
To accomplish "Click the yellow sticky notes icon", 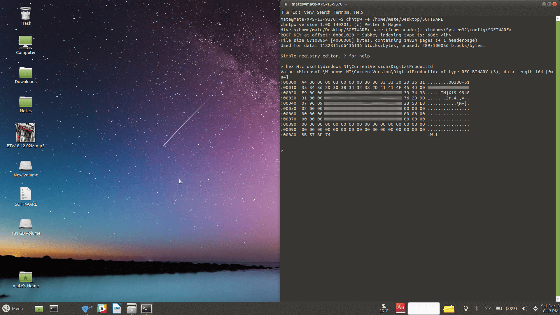I will click(449, 309).
